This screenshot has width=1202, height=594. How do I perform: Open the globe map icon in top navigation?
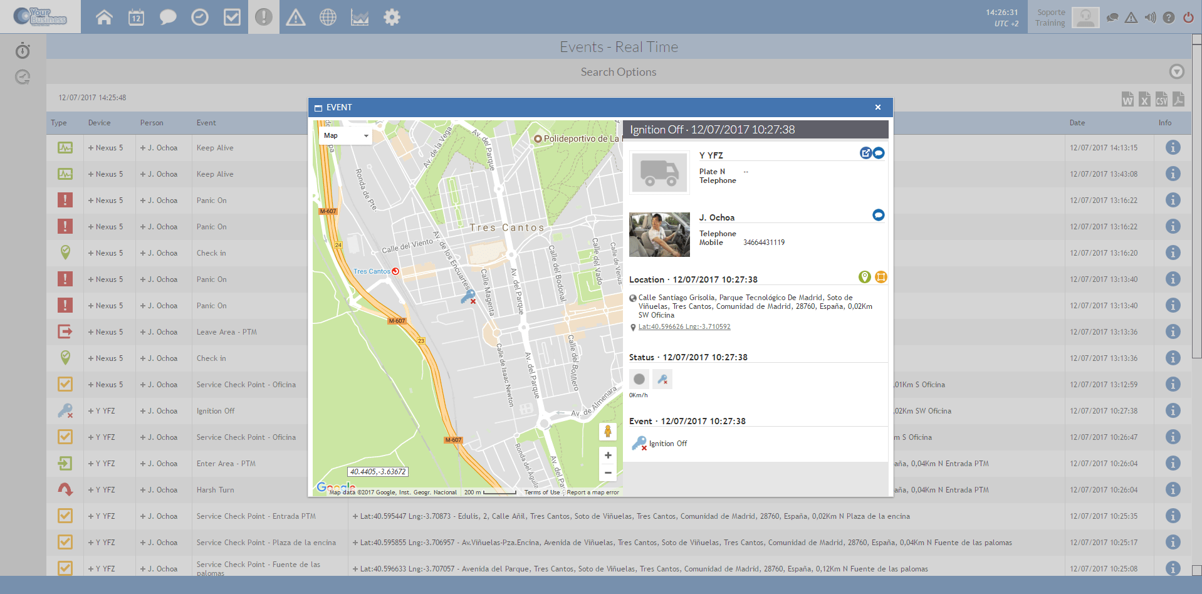point(328,17)
